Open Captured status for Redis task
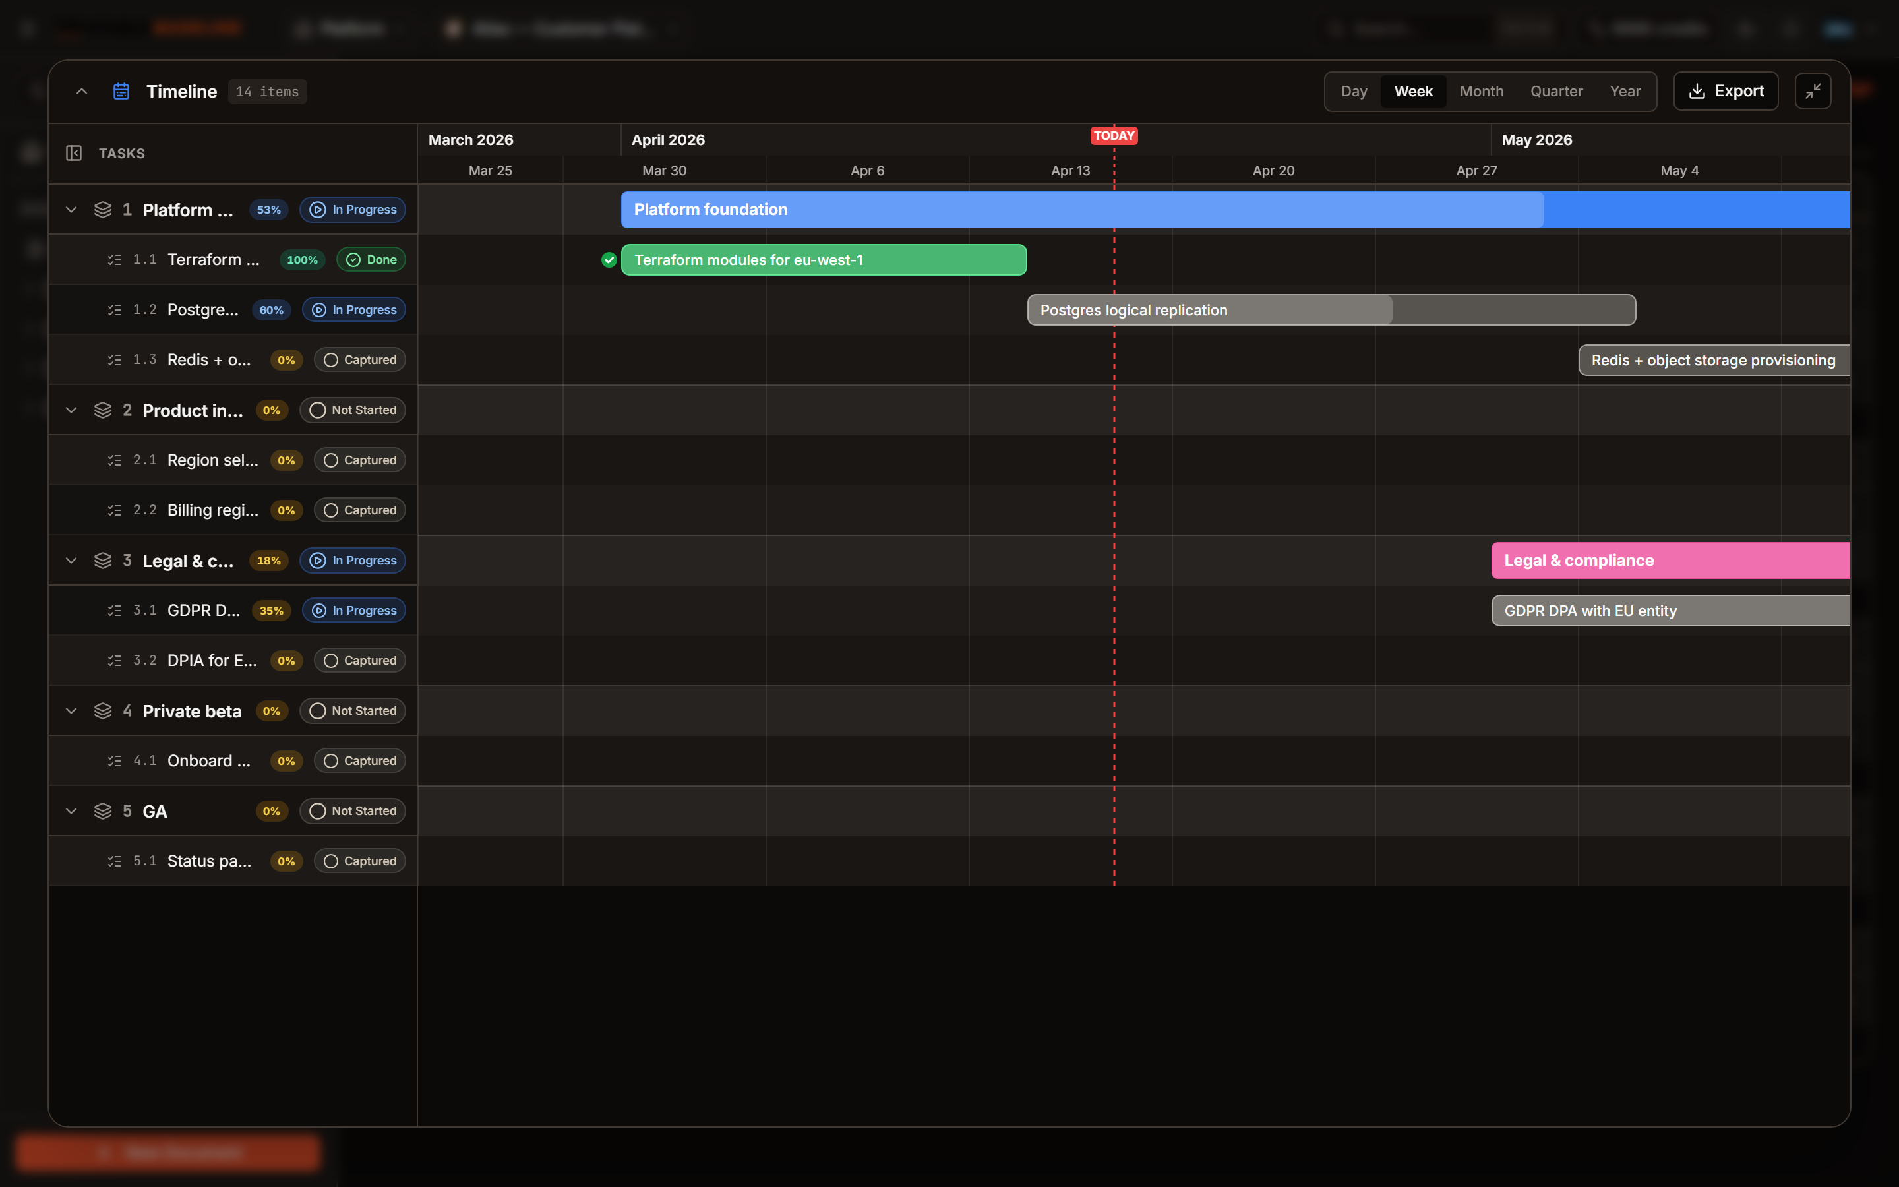 tap(360, 359)
